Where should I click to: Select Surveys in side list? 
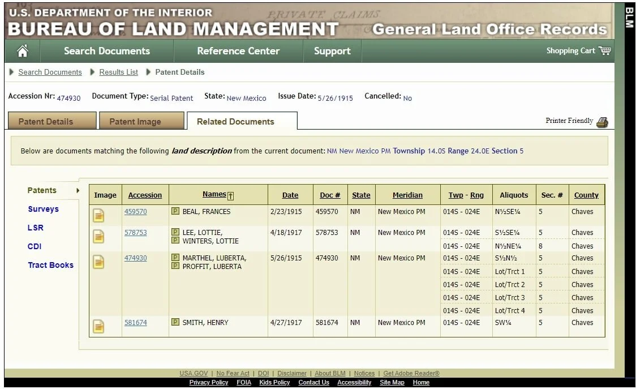44,209
